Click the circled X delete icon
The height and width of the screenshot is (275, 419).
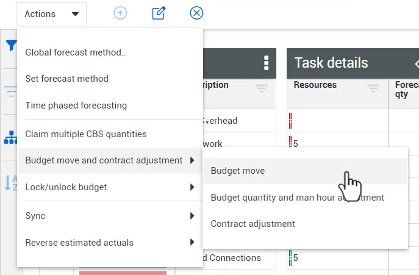click(196, 13)
